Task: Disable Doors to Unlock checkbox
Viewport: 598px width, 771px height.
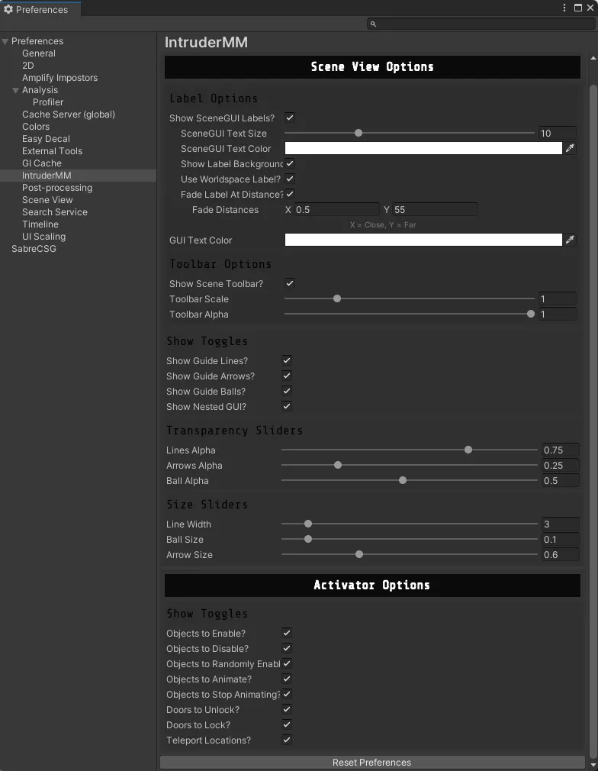Action: (x=287, y=709)
